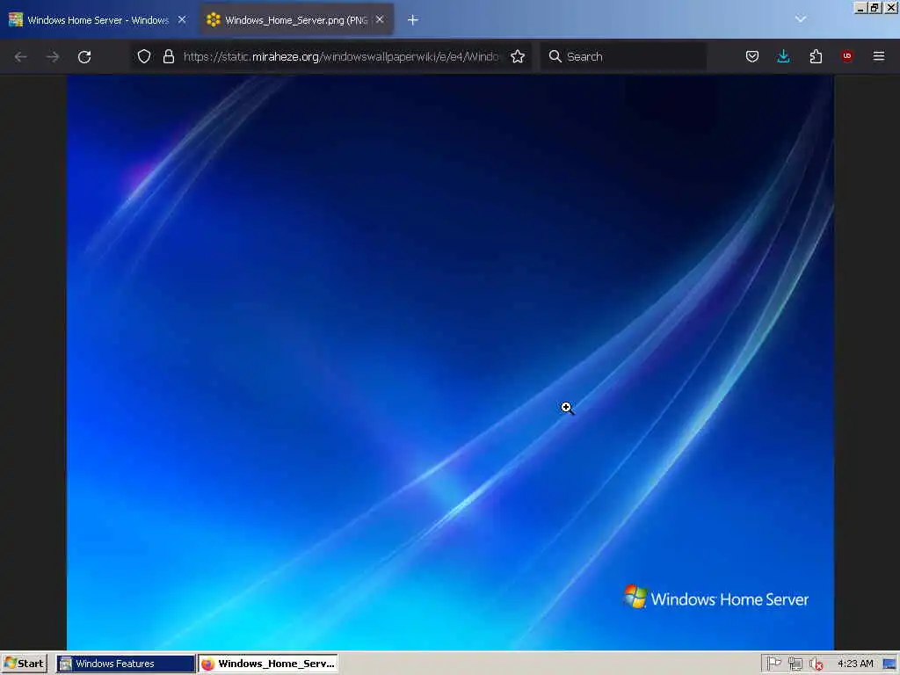The width and height of the screenshot is (900, 675).
Task: Open tracking protection shield info
Action: (144, 56)
